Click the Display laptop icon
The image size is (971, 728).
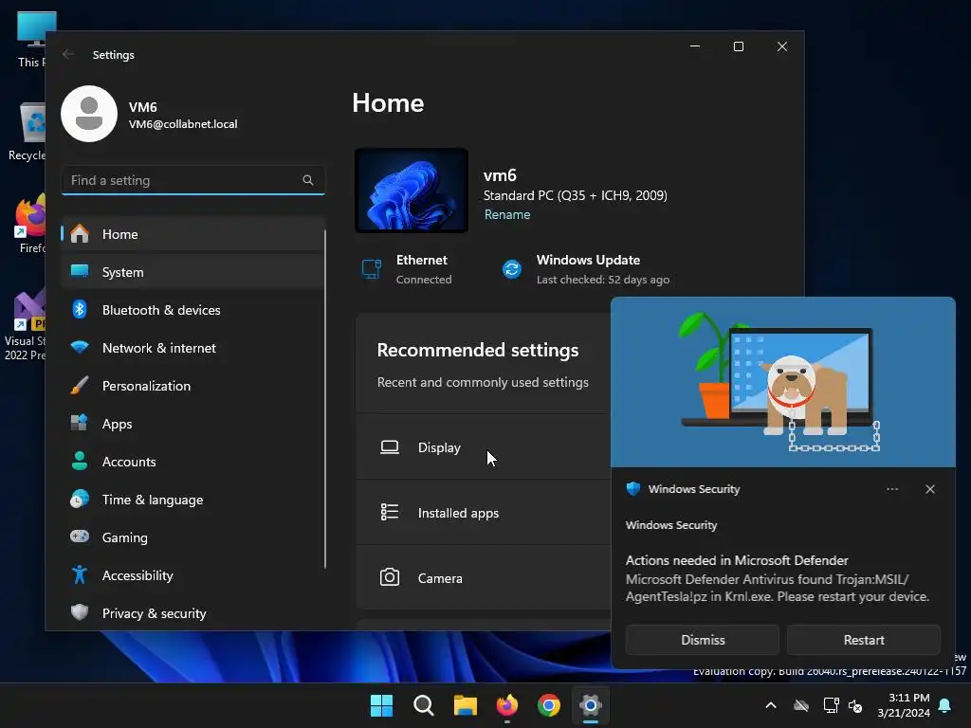390,447
